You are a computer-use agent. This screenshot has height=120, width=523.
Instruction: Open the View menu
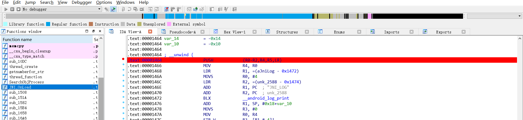coord(62,2)
